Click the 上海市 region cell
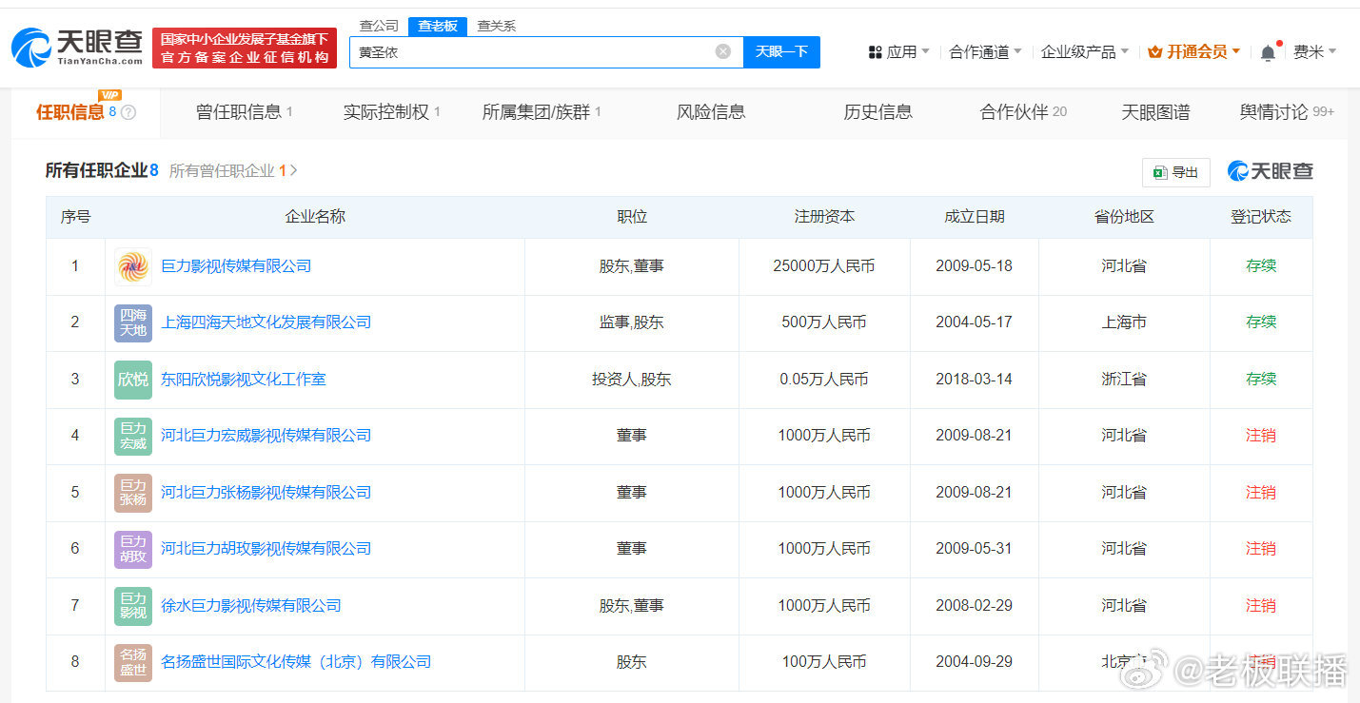This screenshot has width=1360, height=703. pos(1124,322)
